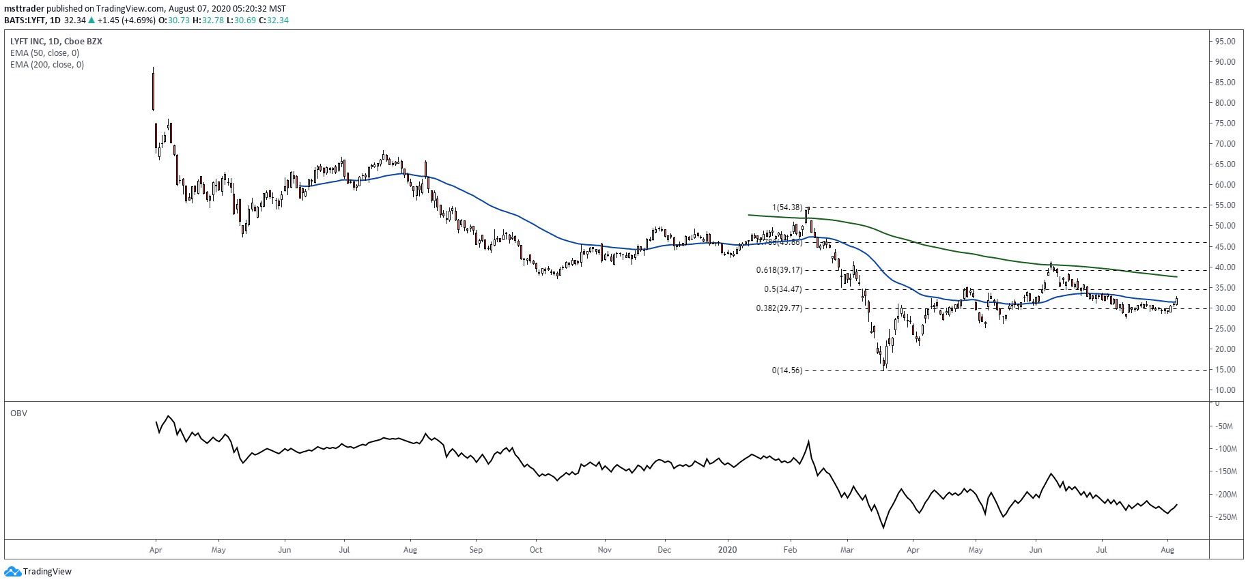1248x584 pixels.
Task: Click the TradingView logo icon at bottom
Action: click(12, 572)
